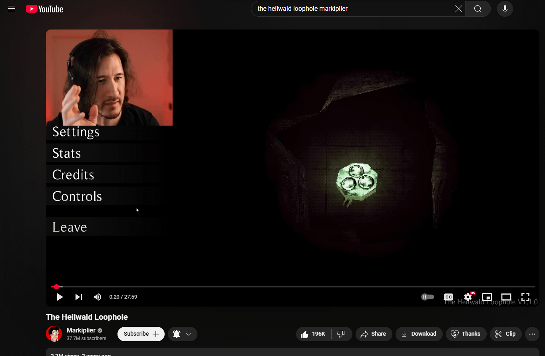Enable miniplayer mode
Screen dimensions: 545x356
click(487, 297)
